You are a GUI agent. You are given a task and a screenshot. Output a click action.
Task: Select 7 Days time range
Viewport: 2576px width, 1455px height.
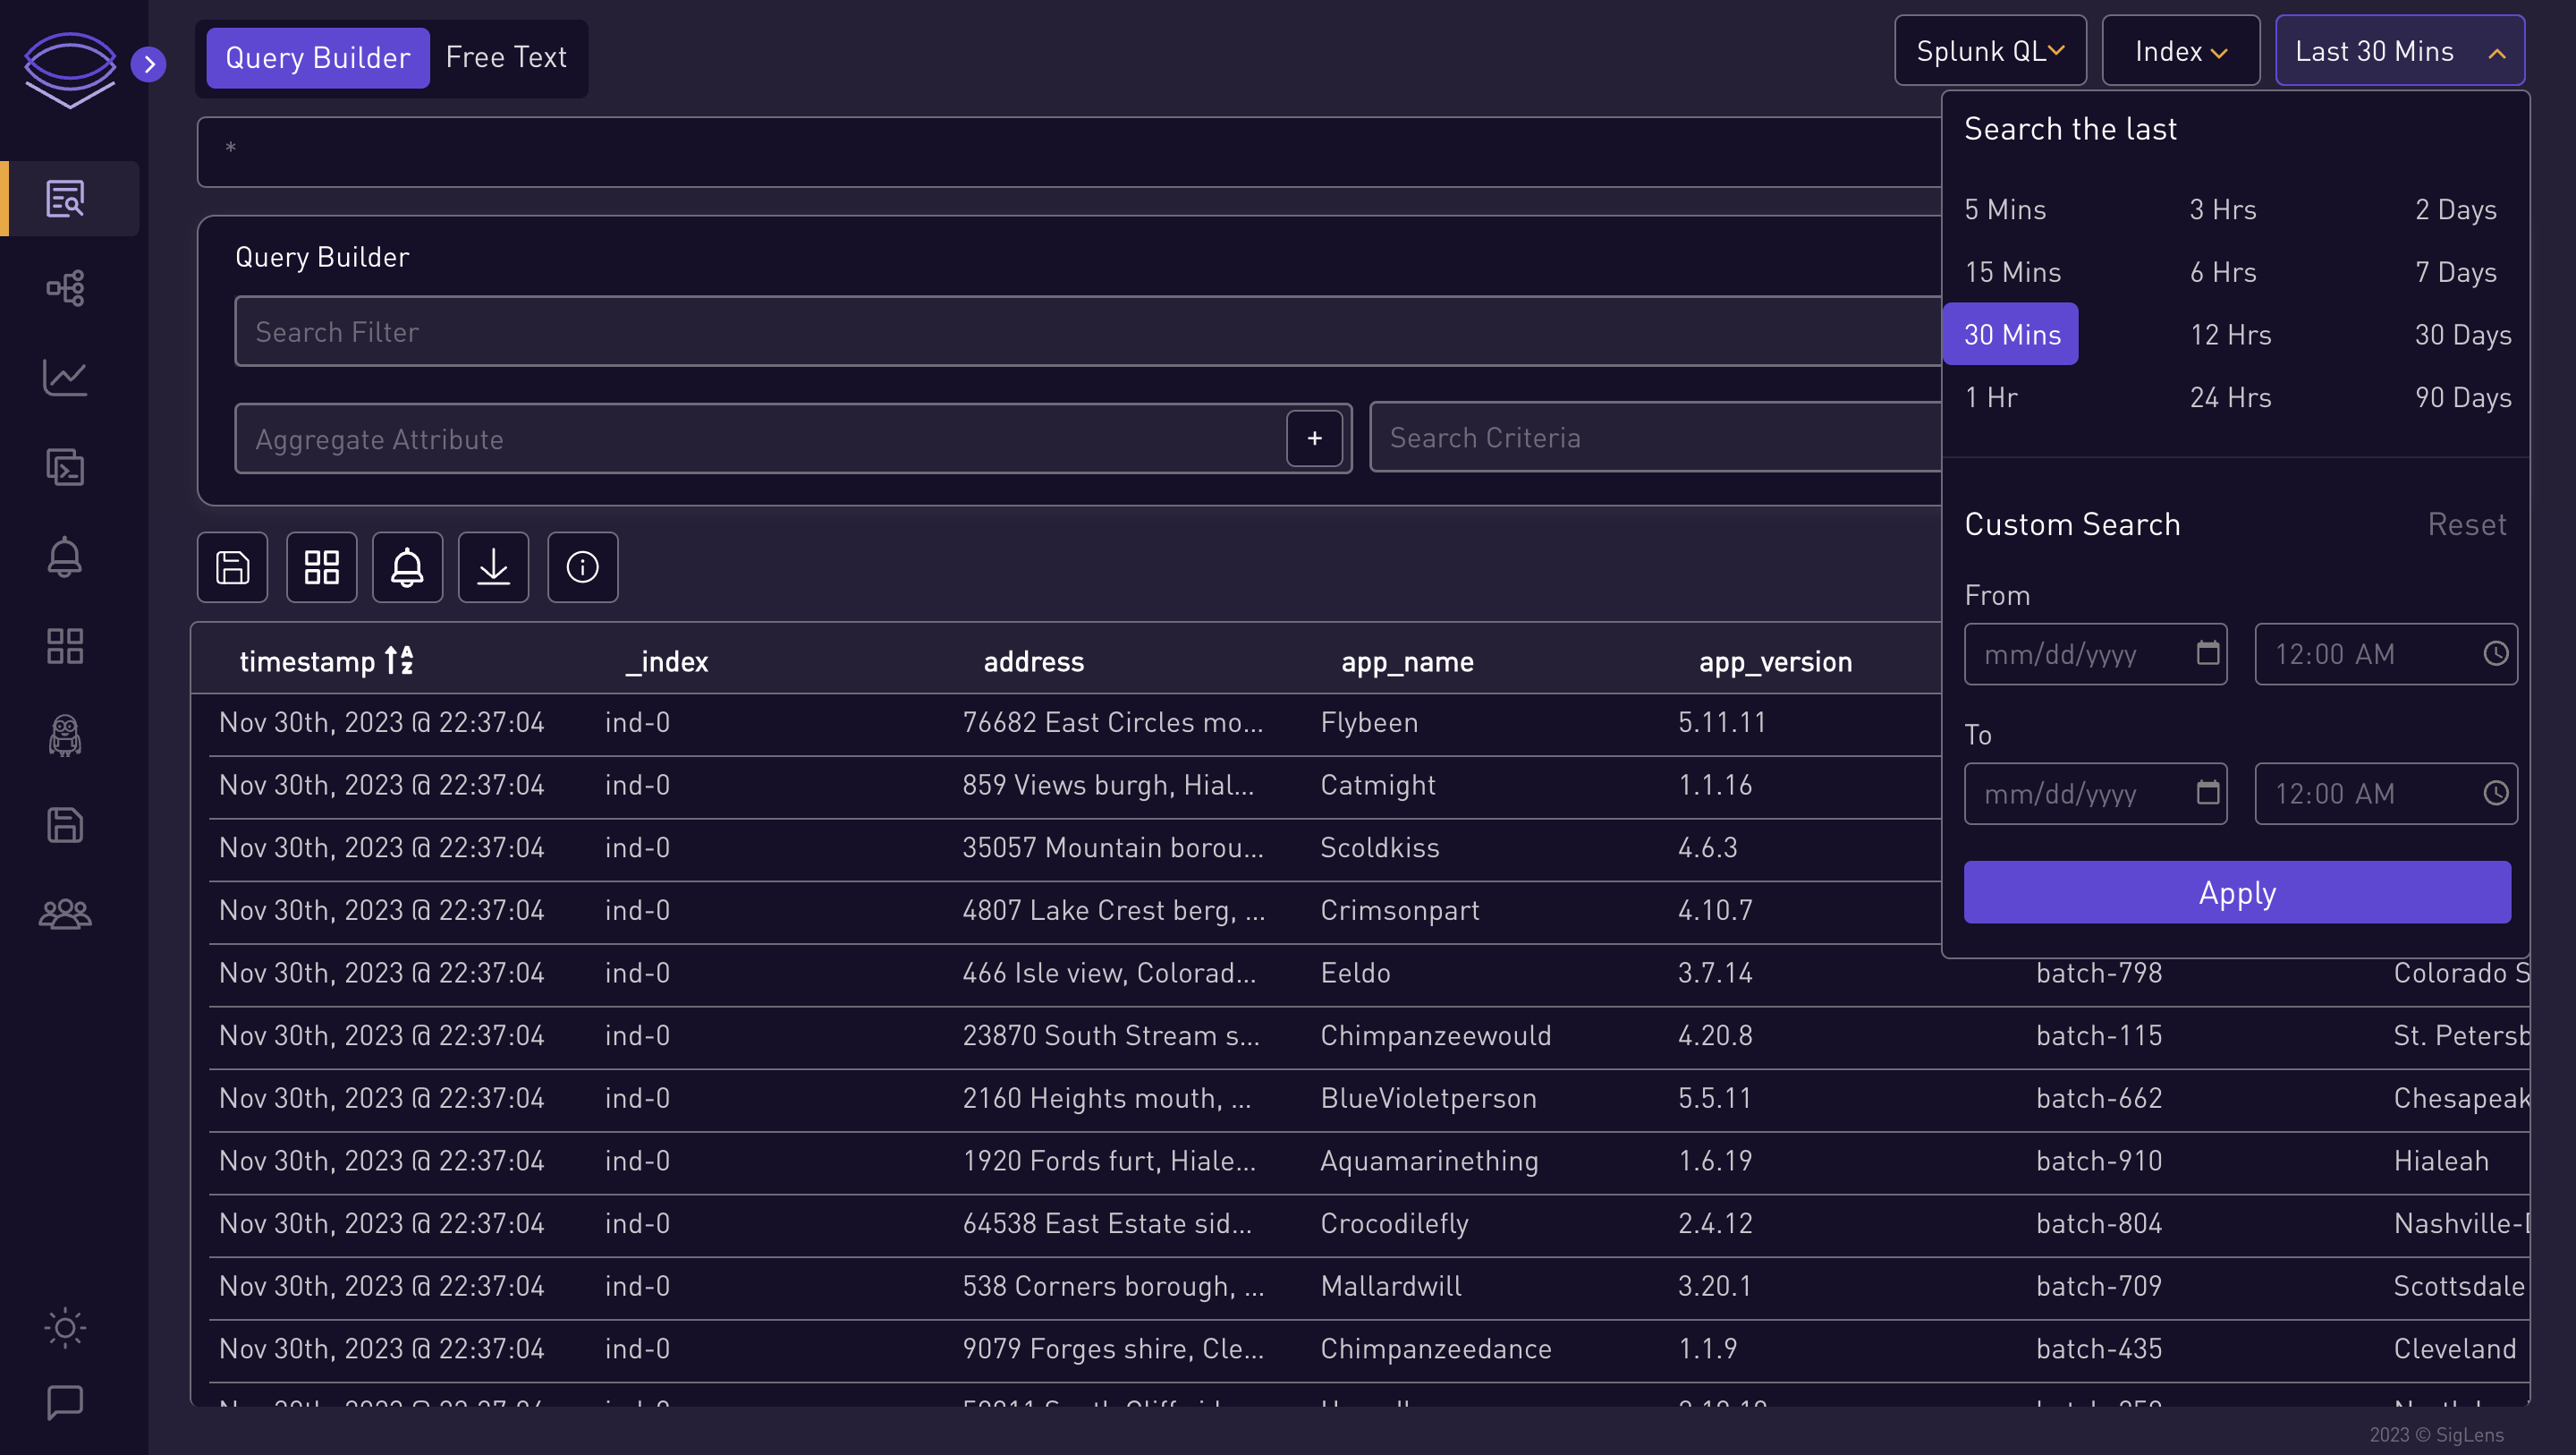pos(2456,272)
